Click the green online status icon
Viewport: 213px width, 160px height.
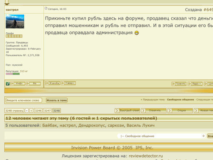point(8,84)
